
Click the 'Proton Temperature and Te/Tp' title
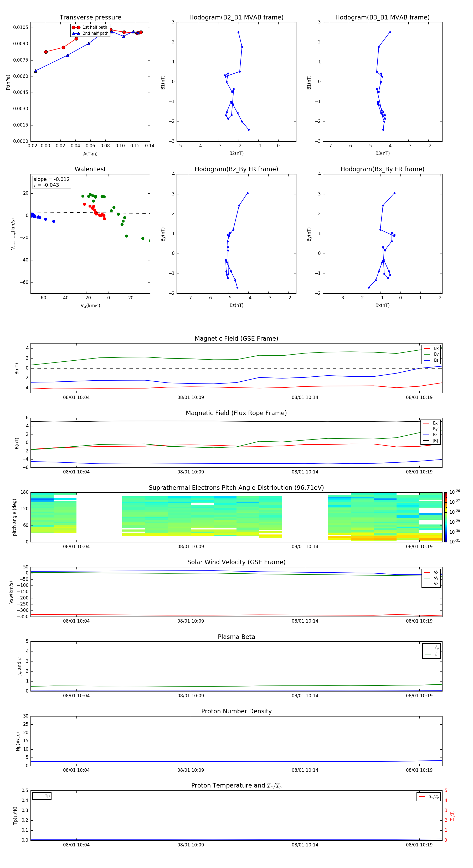236,785
